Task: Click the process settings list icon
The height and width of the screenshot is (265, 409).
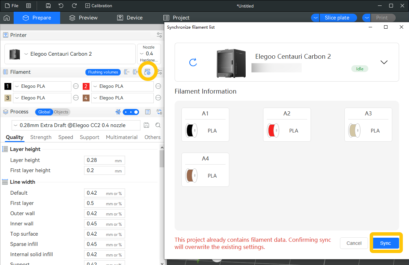Action: click(x=148, y=112)
